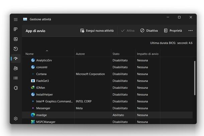
Task: Open the Details page in sidebar
Action: coord(16,78)
